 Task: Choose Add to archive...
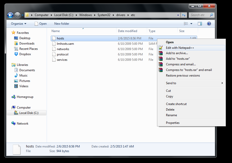(x=191, y=53)
